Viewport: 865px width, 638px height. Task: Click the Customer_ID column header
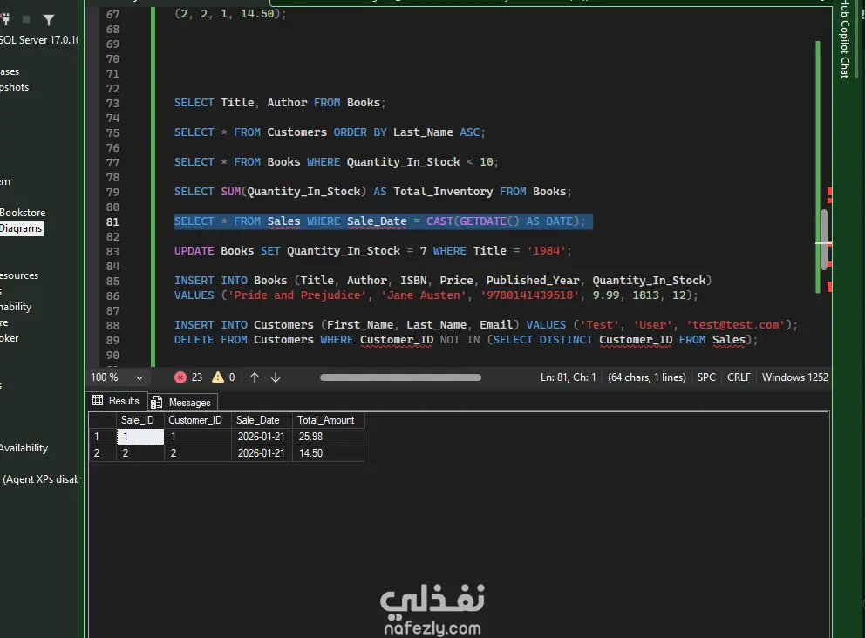(197, 420)
